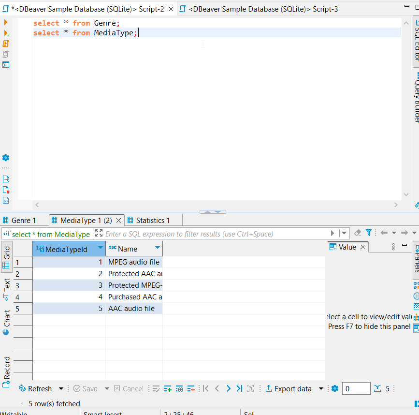Image resolution: width=419 pixels, height=415 pixels.
Task: Execute SQL in a new tab
Action: click(x=6, y=32)
